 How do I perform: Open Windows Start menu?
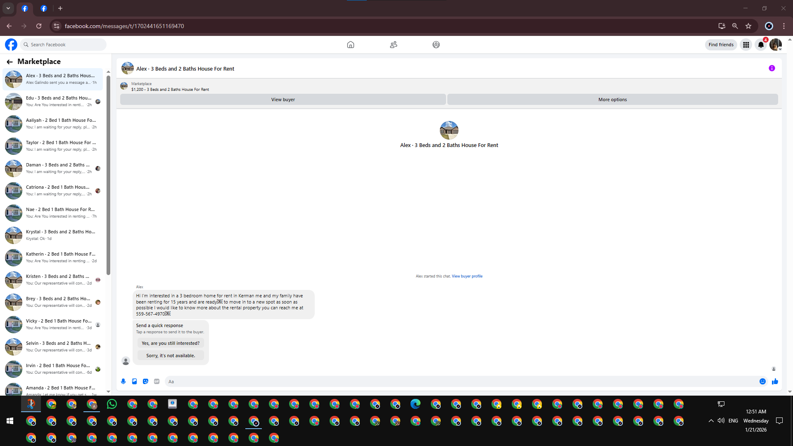pyautogui.click(x=10, y=421)
